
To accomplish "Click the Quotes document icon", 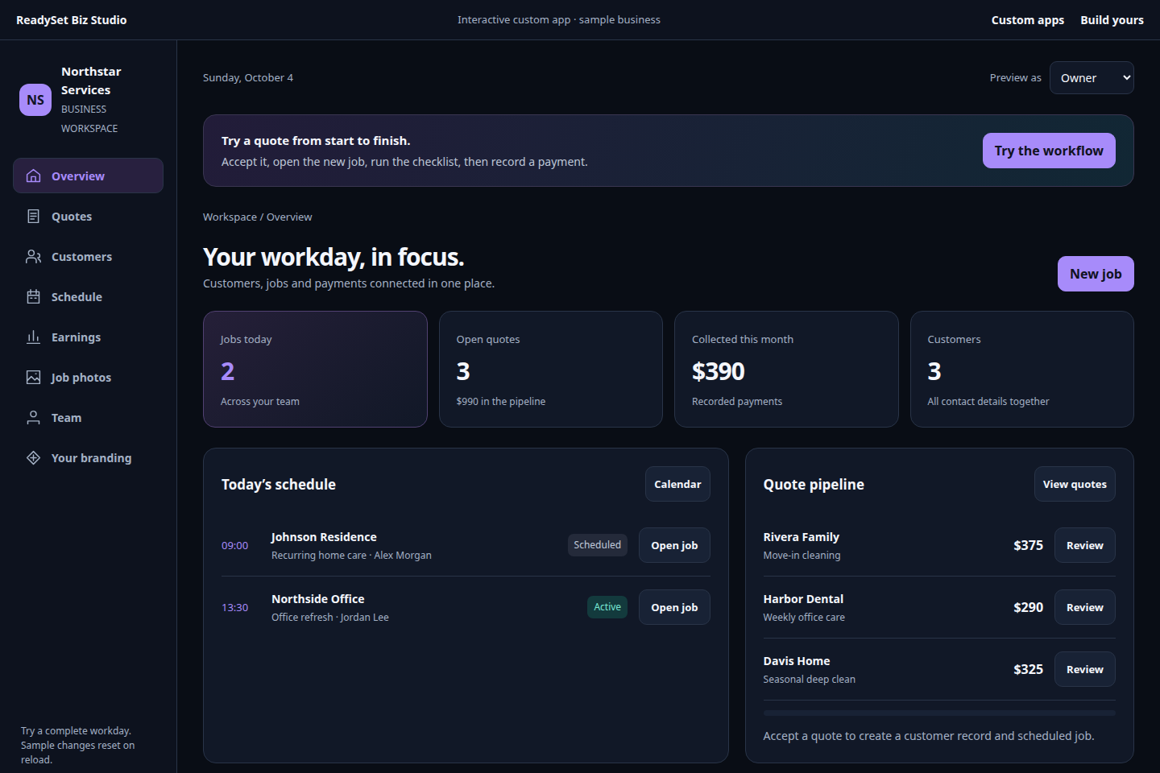I will point(33,216).
